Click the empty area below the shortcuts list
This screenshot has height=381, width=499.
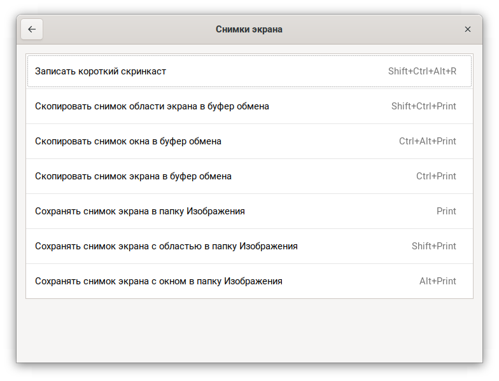(x=250, y=331)
